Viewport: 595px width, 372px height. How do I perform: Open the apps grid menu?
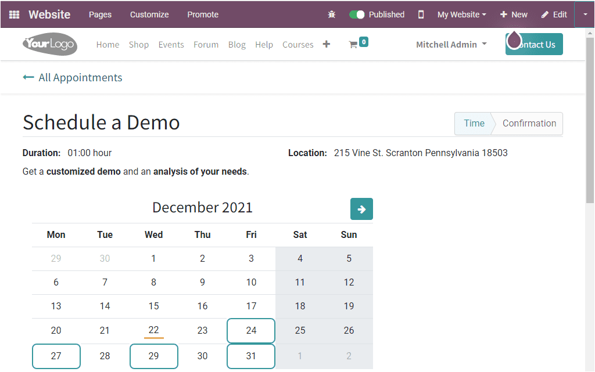(x=15, y=14)
